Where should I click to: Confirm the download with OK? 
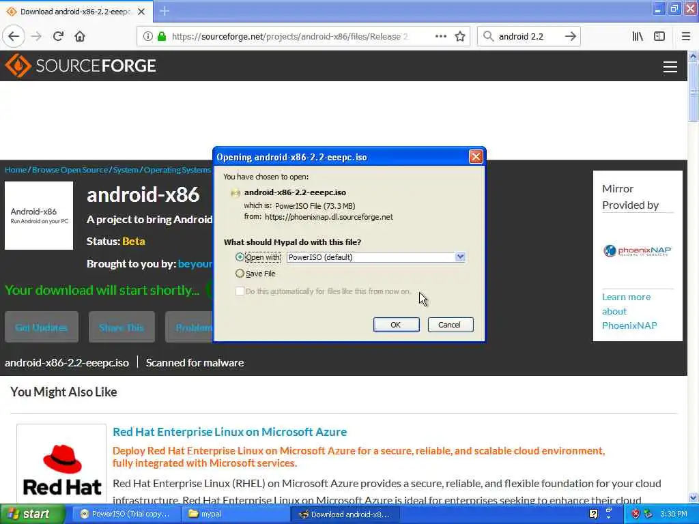point(396,325)
